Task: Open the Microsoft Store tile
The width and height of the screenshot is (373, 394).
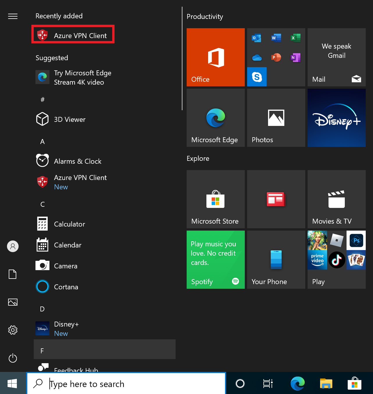Action: coord(216,199)
